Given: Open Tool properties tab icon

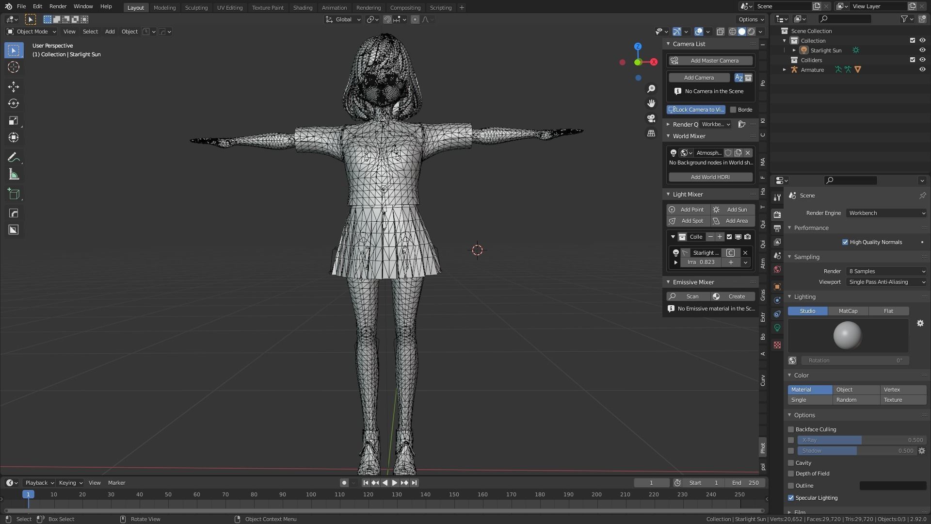Looking at the screenshot, I should click(x=777, y=197).
